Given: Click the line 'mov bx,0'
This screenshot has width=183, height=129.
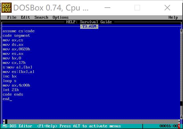Looking at the screenshot, I should pyautogui.click(x=12, y=58).
